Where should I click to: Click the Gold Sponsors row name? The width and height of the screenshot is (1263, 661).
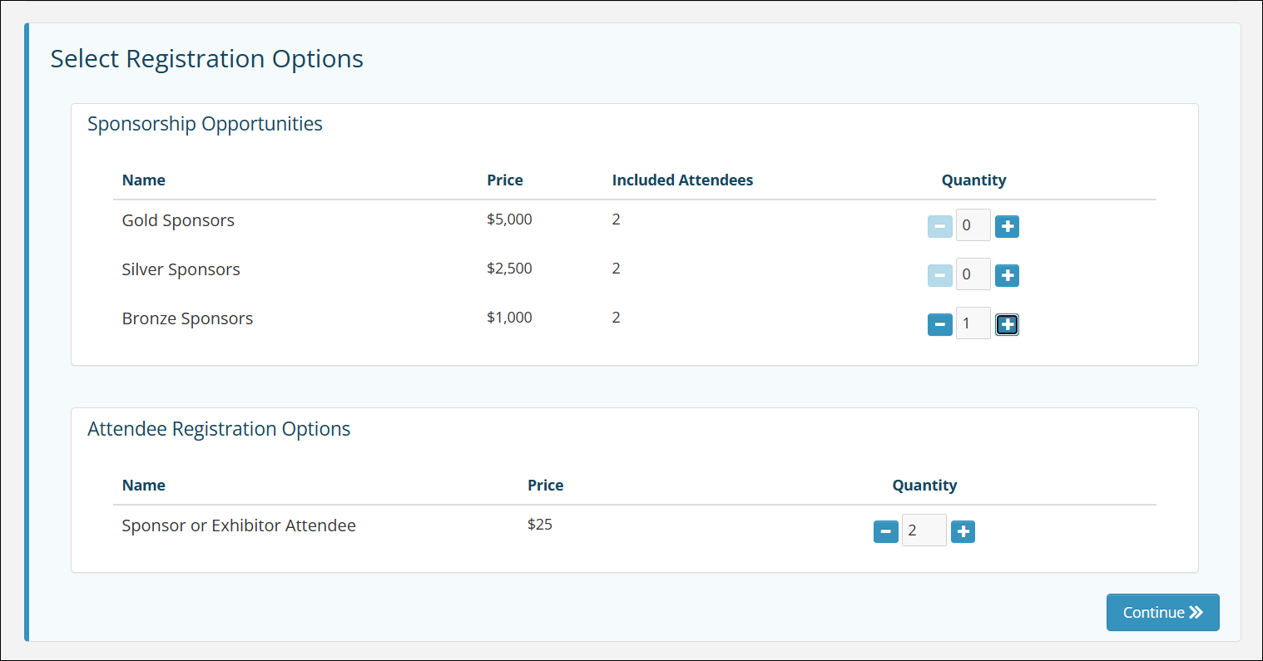tap(178, 220)
